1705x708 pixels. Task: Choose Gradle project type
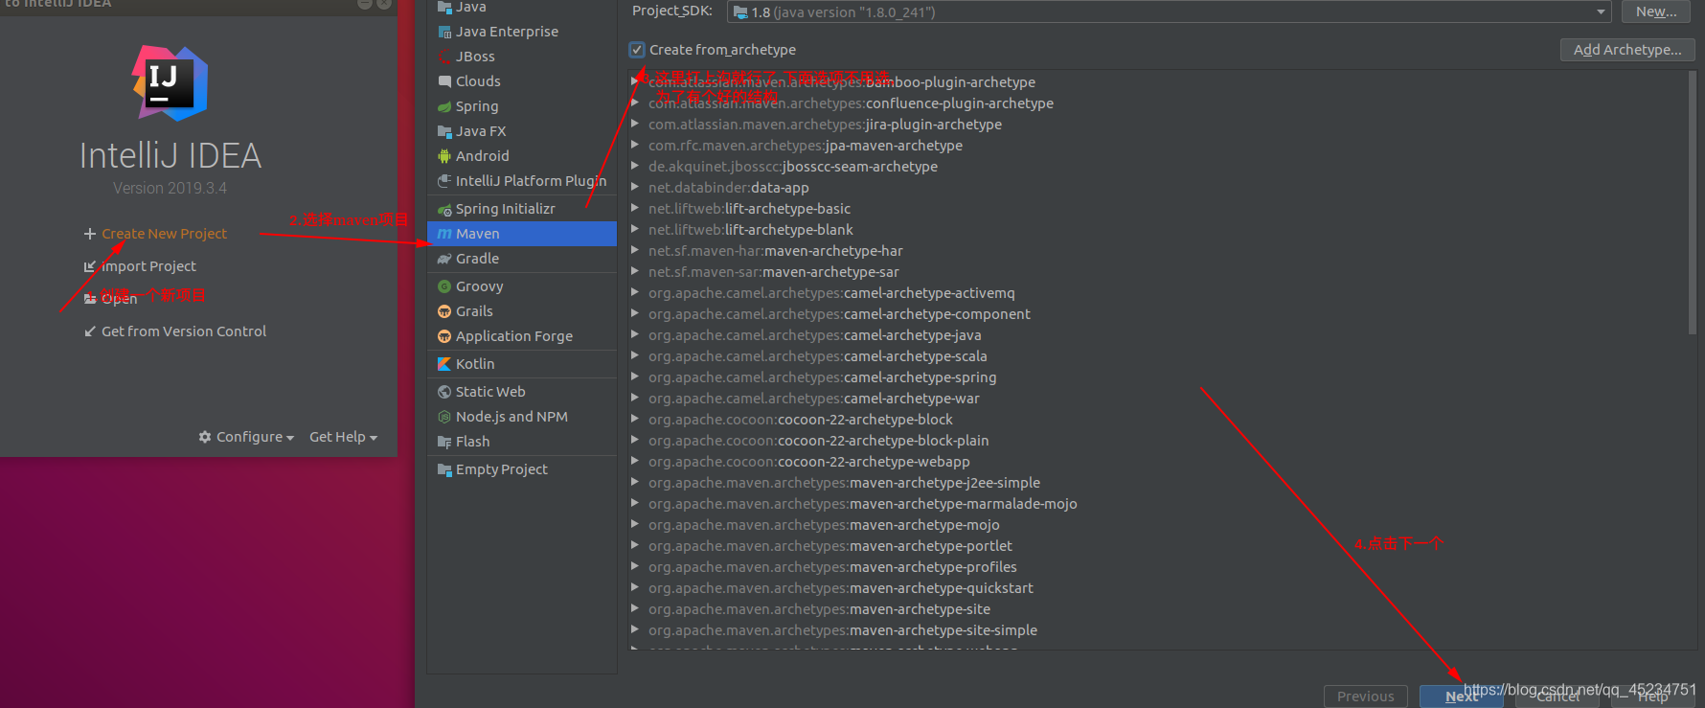click(521, 259)
